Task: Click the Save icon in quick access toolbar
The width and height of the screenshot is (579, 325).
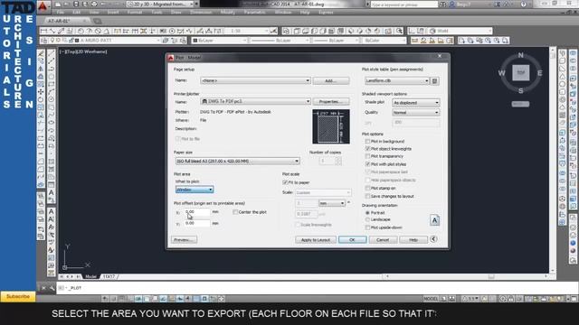Action: (x=76, y=4)
